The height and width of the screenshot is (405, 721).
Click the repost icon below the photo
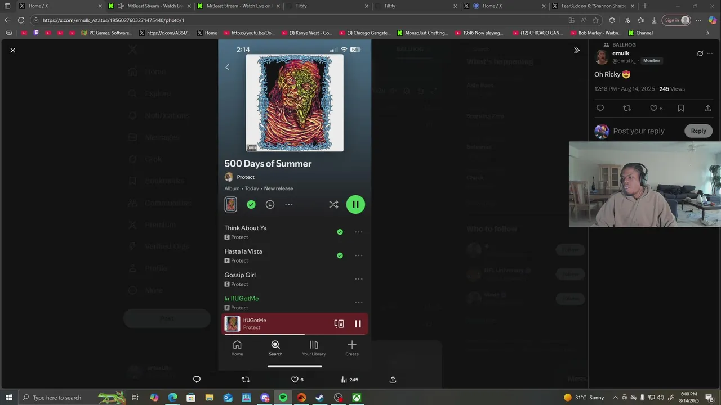point(246,380)
